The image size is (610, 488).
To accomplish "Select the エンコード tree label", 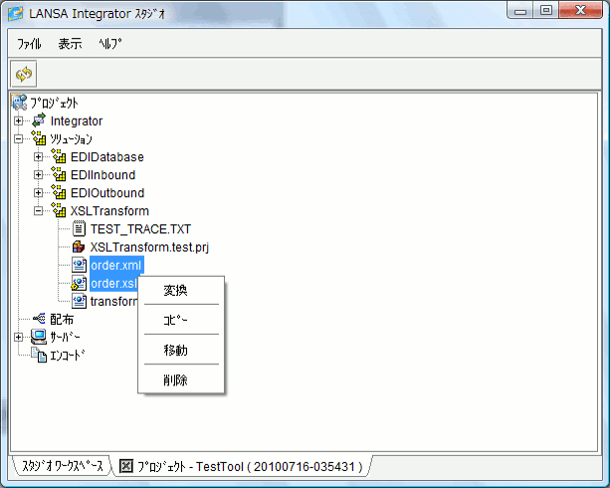I will [x=68, y=356].
